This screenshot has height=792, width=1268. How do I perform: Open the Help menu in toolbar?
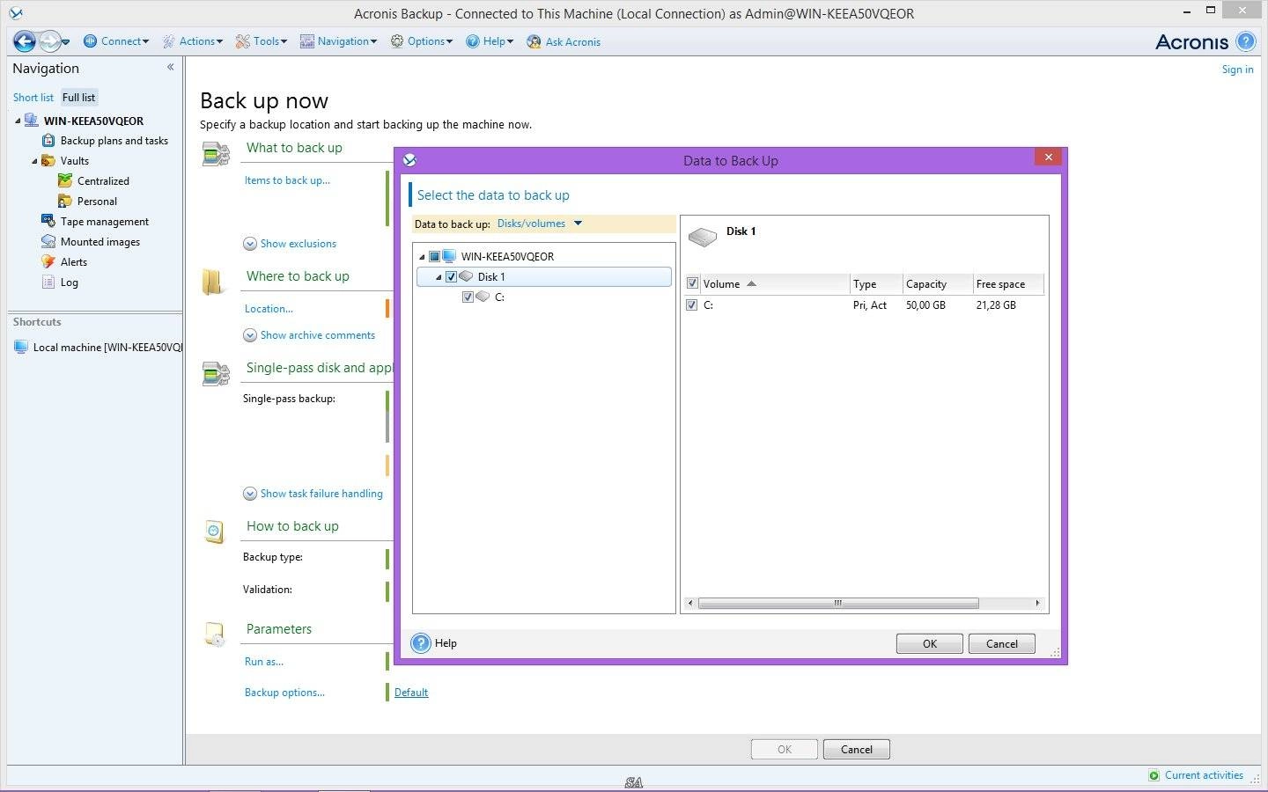click(x=490, y=41)
